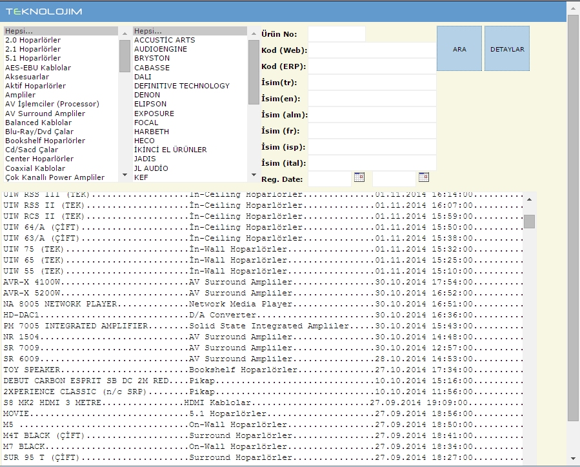Click the İsim (isp) input field

point(372,147)
